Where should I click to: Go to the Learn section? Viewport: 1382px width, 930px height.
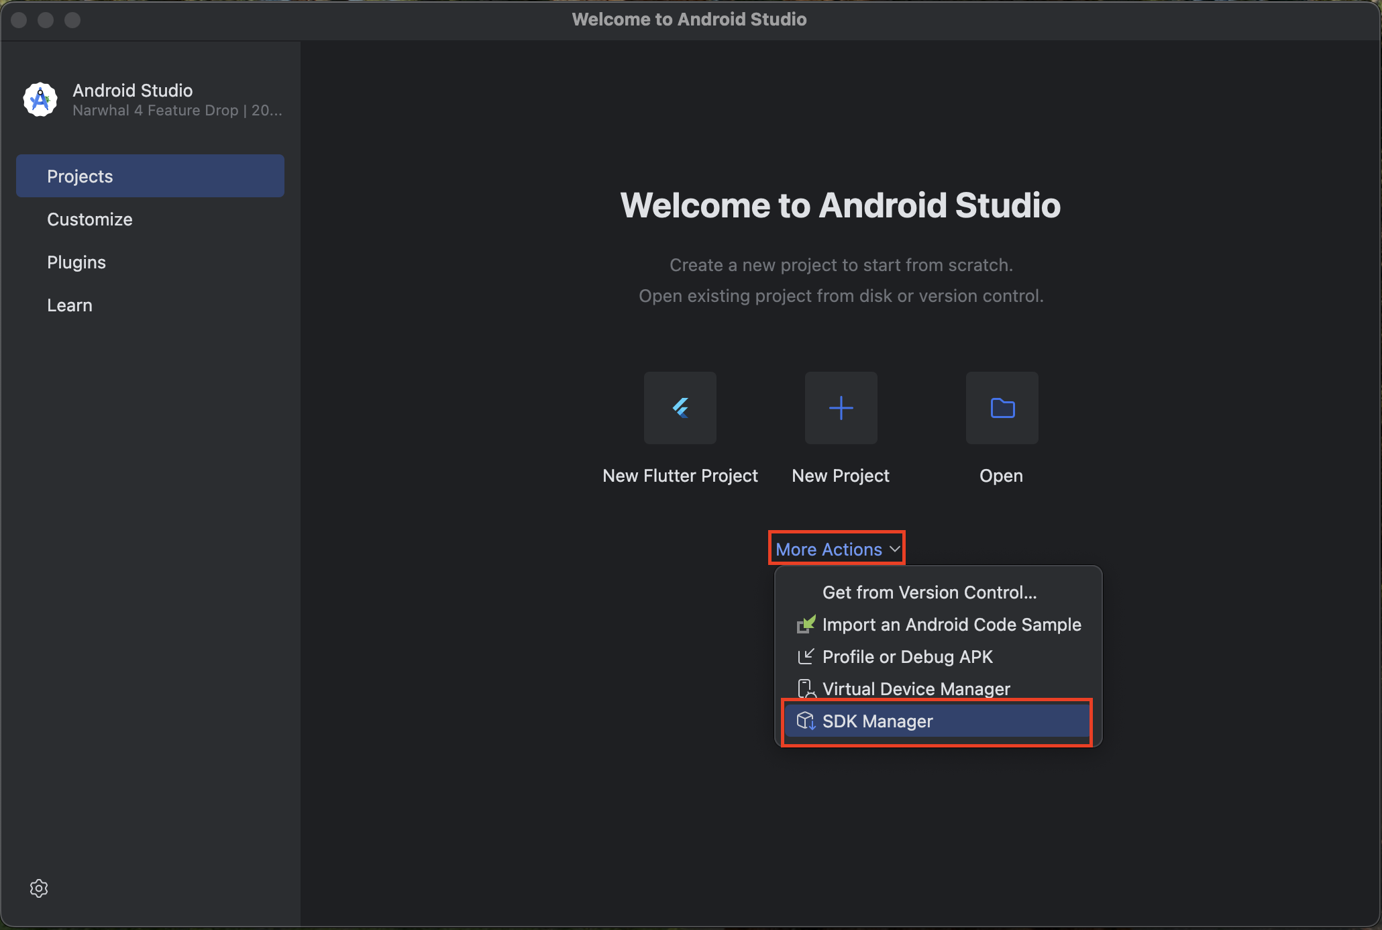click(x=70, y=305)
